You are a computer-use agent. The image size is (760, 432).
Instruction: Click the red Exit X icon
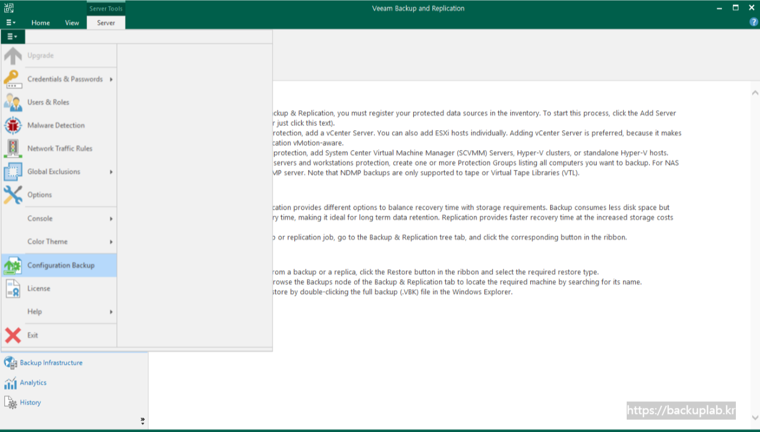(13, 335)
